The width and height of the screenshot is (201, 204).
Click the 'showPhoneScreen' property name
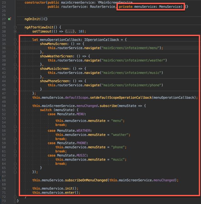click(54, 81)
